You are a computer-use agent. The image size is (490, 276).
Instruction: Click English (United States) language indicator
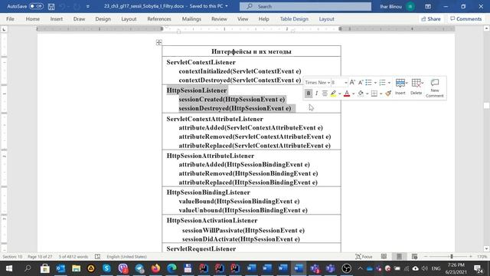[126, 257]
